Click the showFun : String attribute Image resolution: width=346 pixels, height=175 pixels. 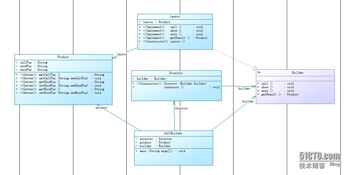point(32,66)
